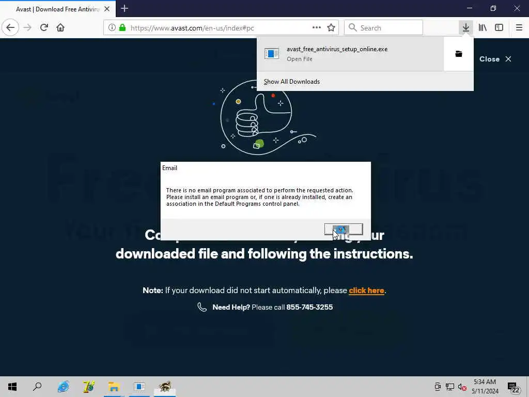The height and width of the screenshot is (397, 529).
Task: Bookmark this page with the star icon
Action: 331,28
